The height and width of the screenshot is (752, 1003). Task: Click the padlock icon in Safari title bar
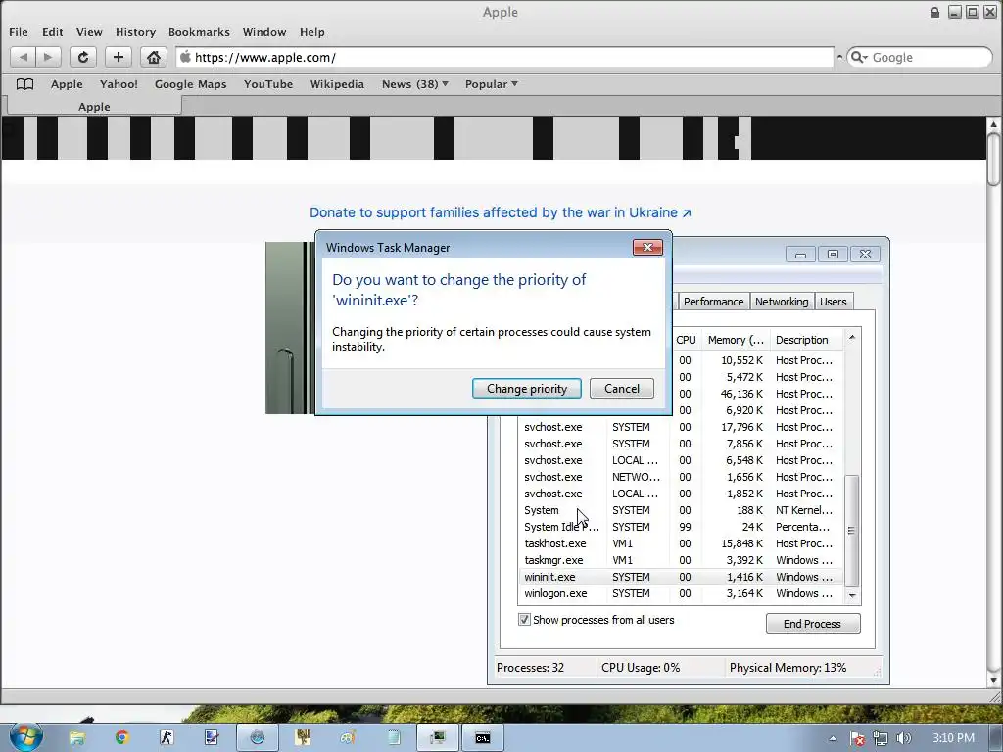[x=934, y=12]
